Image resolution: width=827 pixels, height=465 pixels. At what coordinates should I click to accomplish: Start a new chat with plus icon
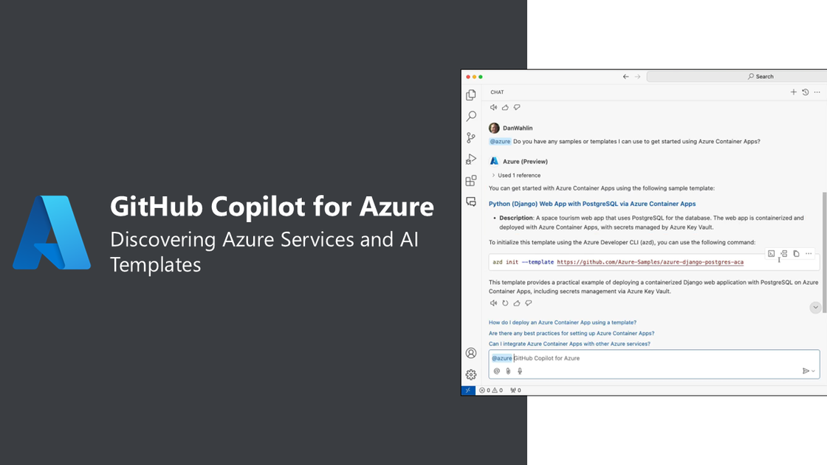(794, 92)
